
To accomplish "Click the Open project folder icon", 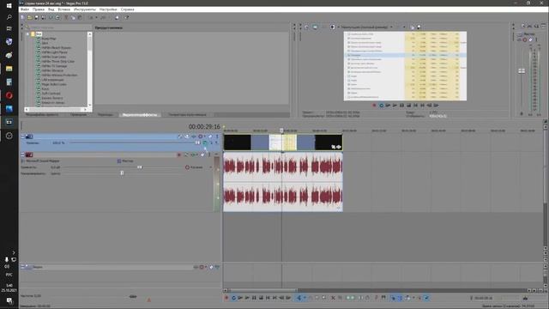I will pos(29,17).
